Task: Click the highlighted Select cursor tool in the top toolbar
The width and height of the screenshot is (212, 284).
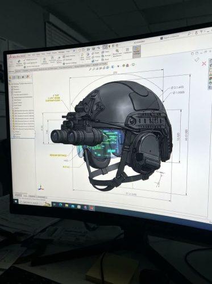Action: tap(105, 47)
